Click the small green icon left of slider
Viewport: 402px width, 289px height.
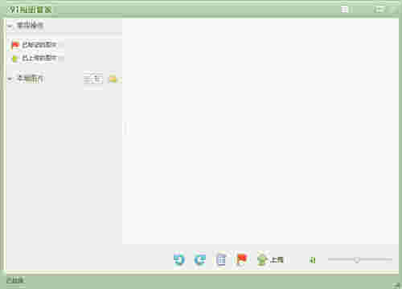tap(312, 260)
